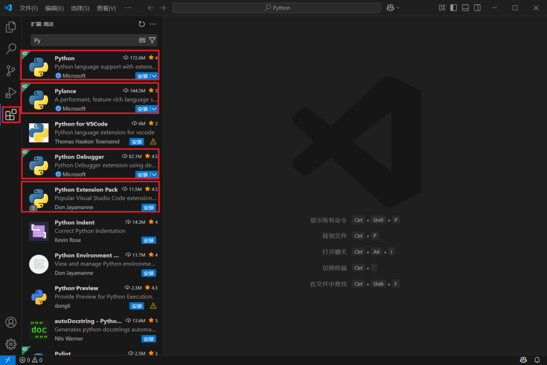Image resolution: width=547 pixels, height=365 pixels.
Task: Install the autoDocstring extension
Action: [149, 339]
